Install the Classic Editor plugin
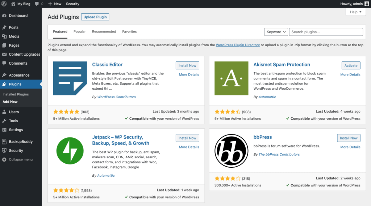Viewport: 371px width, 206px height. click(187, 66)
